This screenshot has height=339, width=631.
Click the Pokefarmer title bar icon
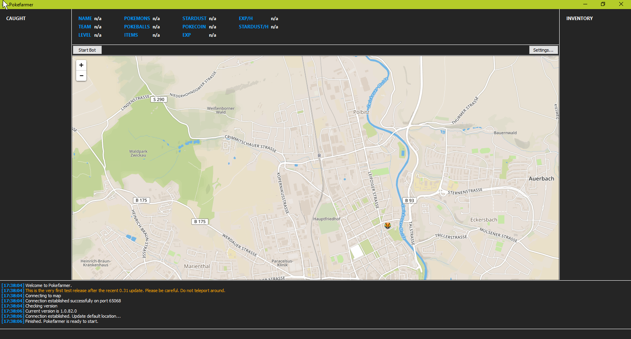5,4
